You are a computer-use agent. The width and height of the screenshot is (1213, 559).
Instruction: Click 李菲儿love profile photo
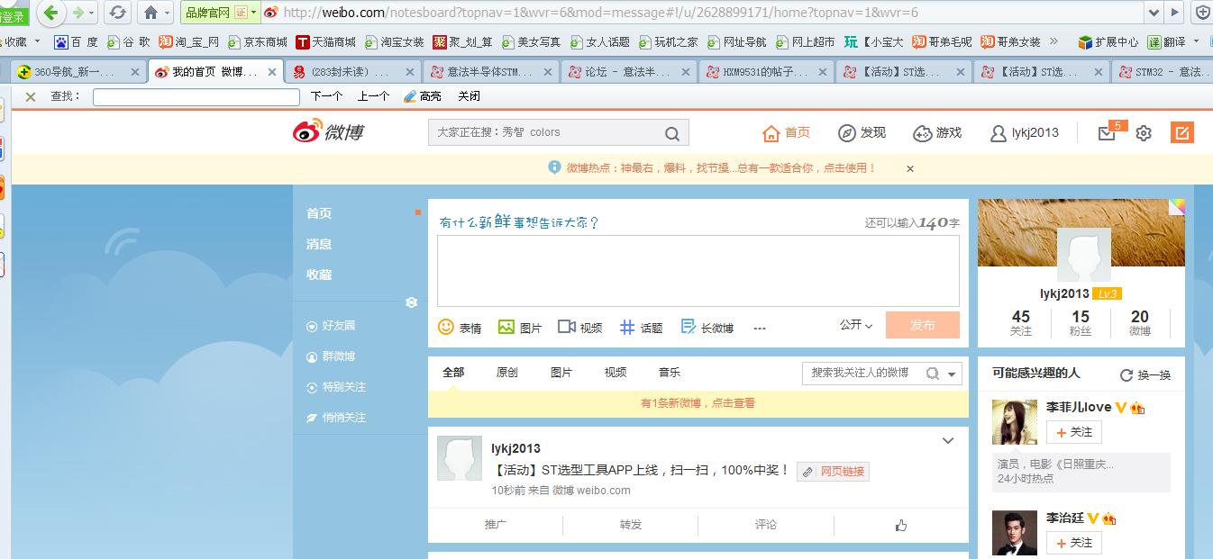pos(1015,423)
